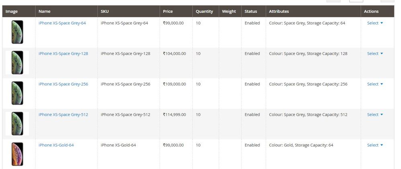Click the Name column header

[x=45, y=11]
